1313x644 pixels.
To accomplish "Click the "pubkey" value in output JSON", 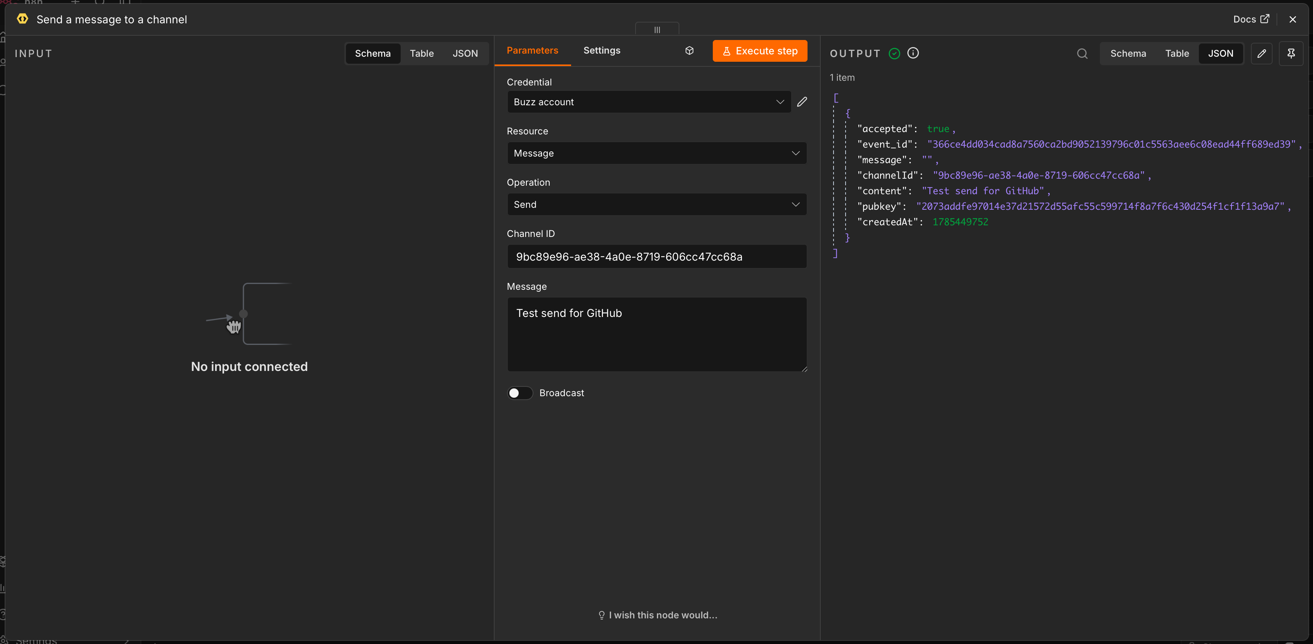I will pos(1100,207).
